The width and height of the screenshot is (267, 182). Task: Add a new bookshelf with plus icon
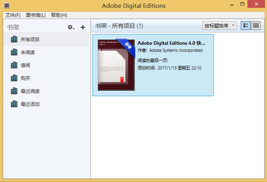pyautogui.click(x=83, y=27)
